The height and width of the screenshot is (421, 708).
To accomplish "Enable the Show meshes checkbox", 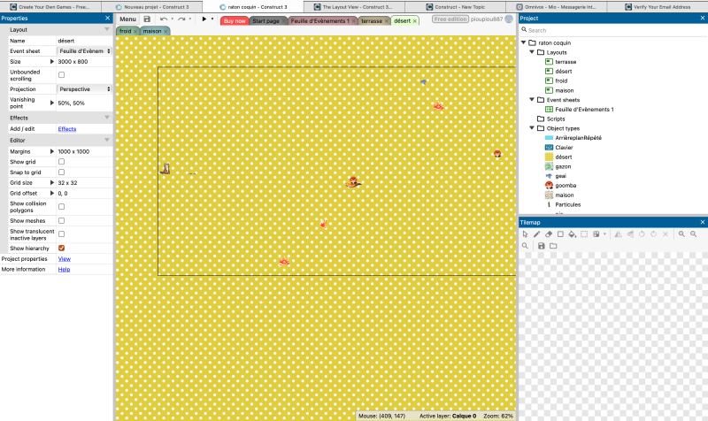I will click(61, 220).
